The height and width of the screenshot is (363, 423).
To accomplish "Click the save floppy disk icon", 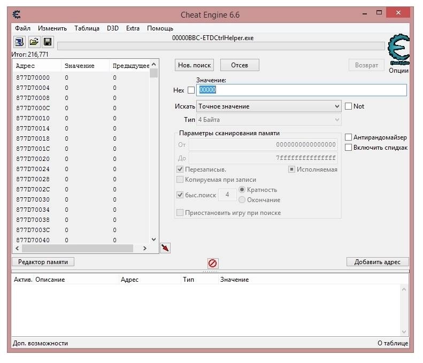I will (x=48, y=42).
